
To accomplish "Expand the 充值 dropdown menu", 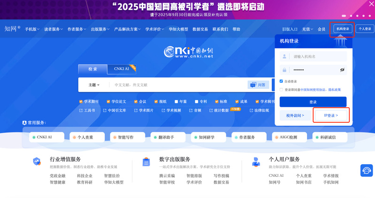I will 307,29.
